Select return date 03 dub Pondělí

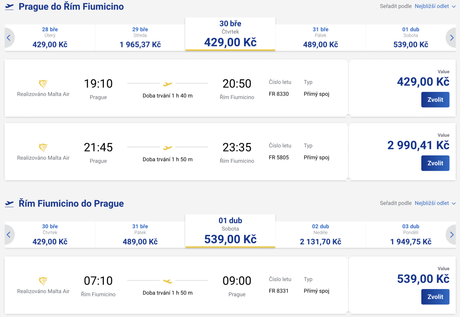(411, 235)
